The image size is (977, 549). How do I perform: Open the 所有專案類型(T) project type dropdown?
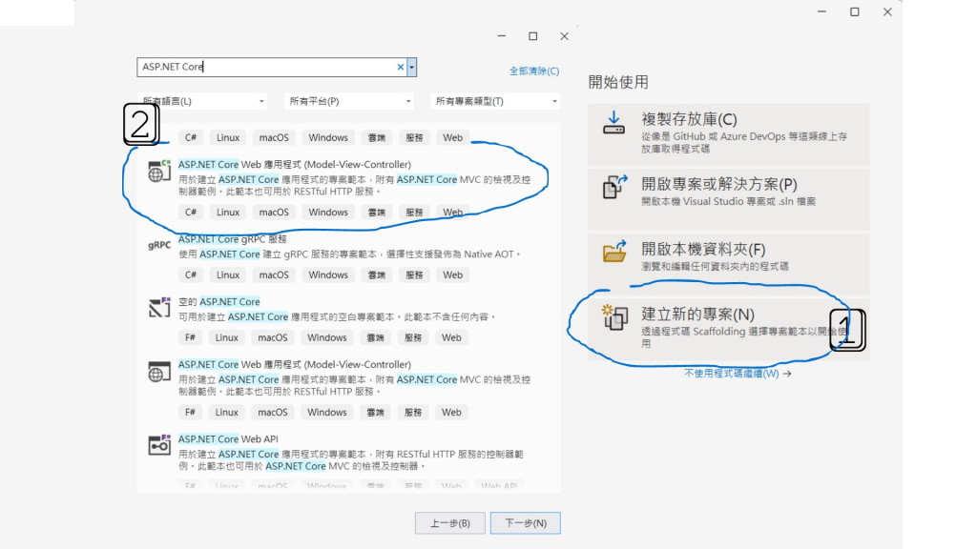point(495,101)
